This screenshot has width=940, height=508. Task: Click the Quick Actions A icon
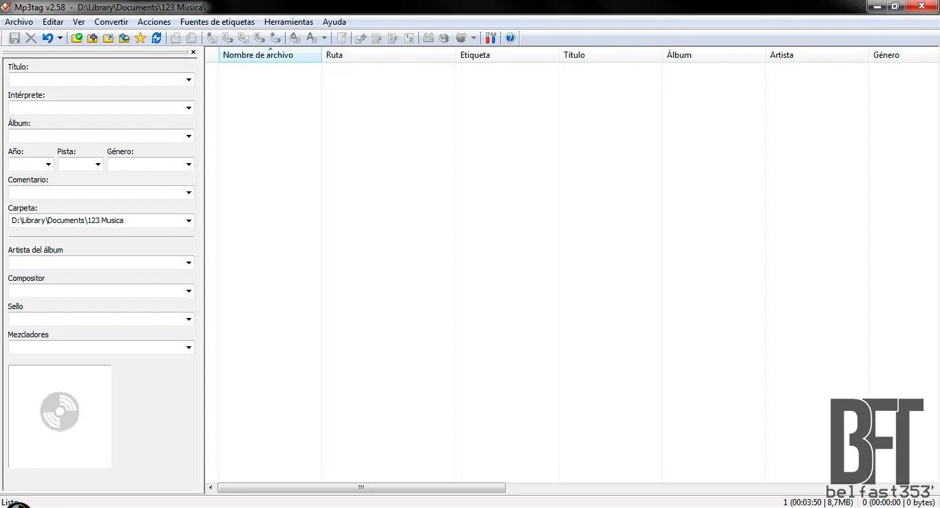click(312, 38)
